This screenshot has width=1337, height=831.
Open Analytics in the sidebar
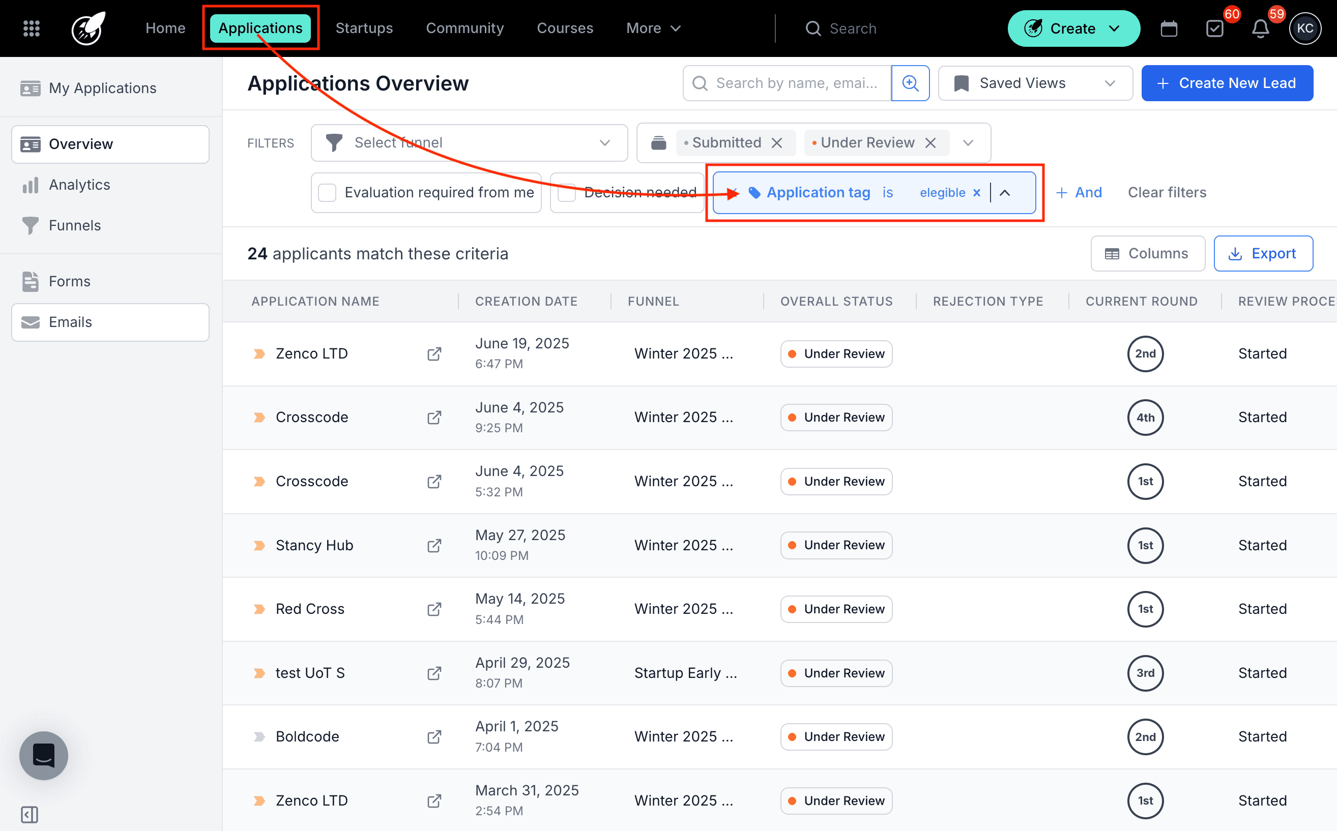coord(79,185)
